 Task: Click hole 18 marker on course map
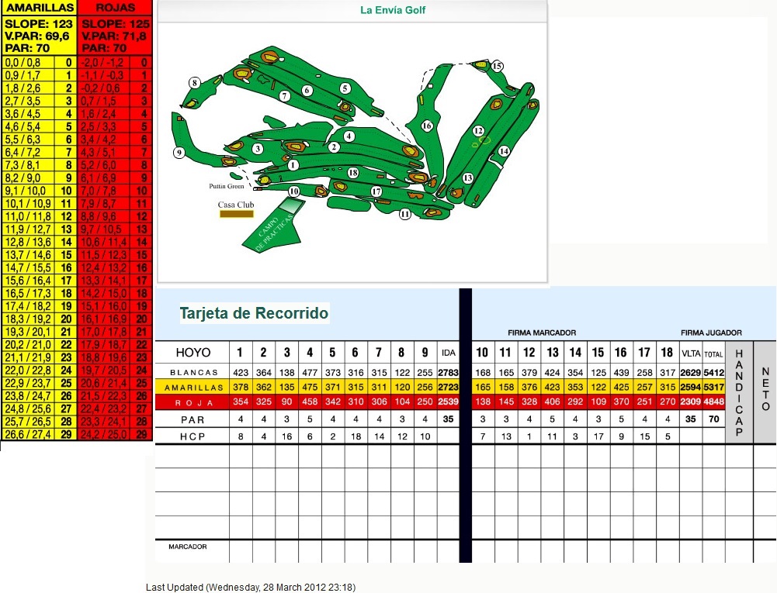coord(353,173)
